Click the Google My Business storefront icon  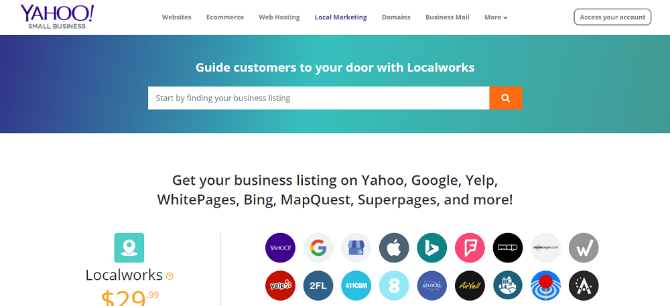coord(356,248)
